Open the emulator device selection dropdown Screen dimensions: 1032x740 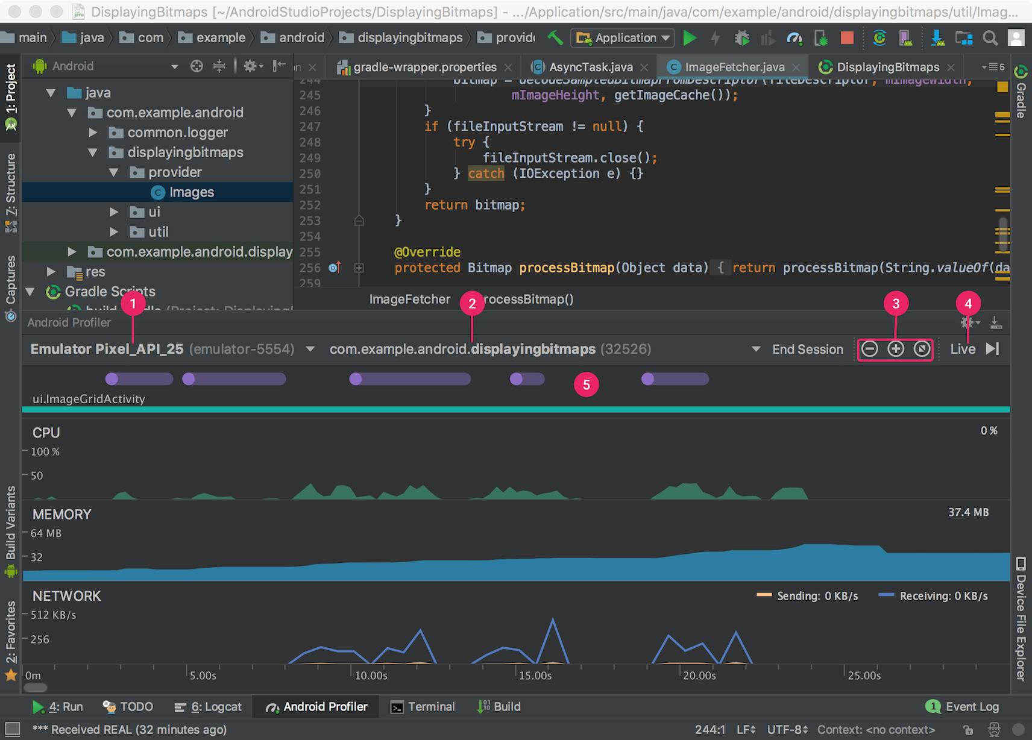(x=310, y=349)
